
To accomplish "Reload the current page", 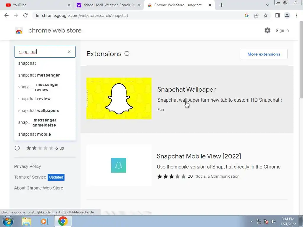I will coord(25,15).
